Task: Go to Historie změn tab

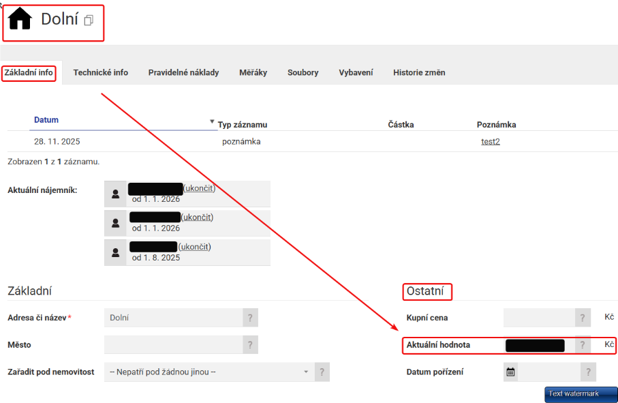Action: pyautogui.click(x=419, y=72)
